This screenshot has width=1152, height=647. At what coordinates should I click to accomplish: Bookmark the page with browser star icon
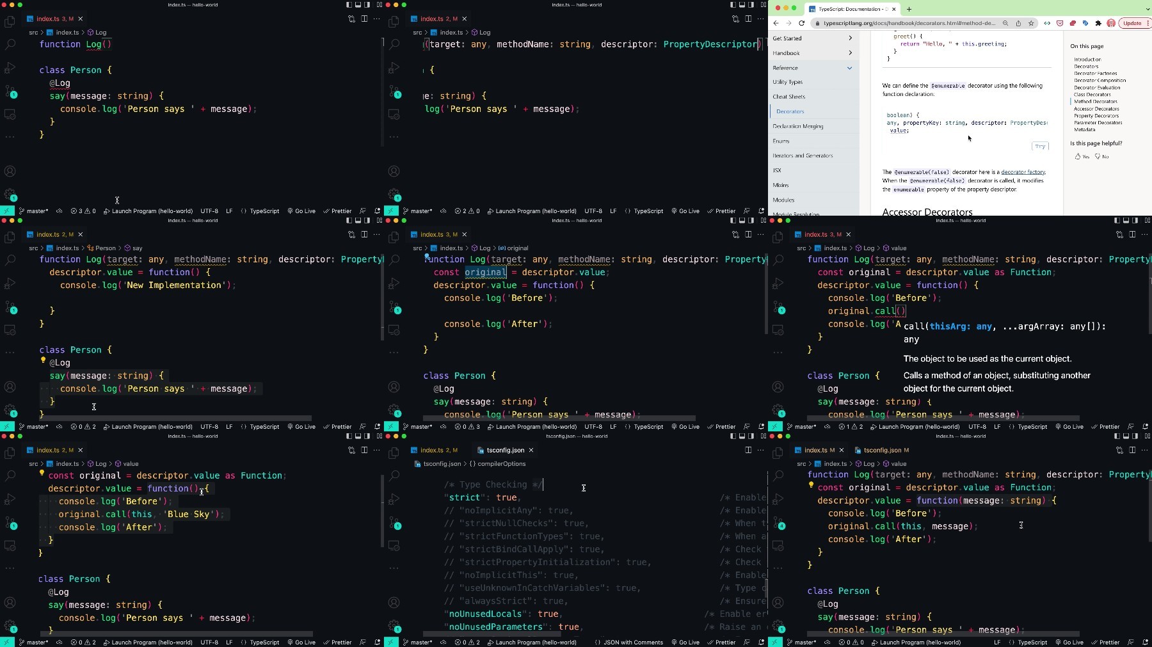tap(1031, 23)
